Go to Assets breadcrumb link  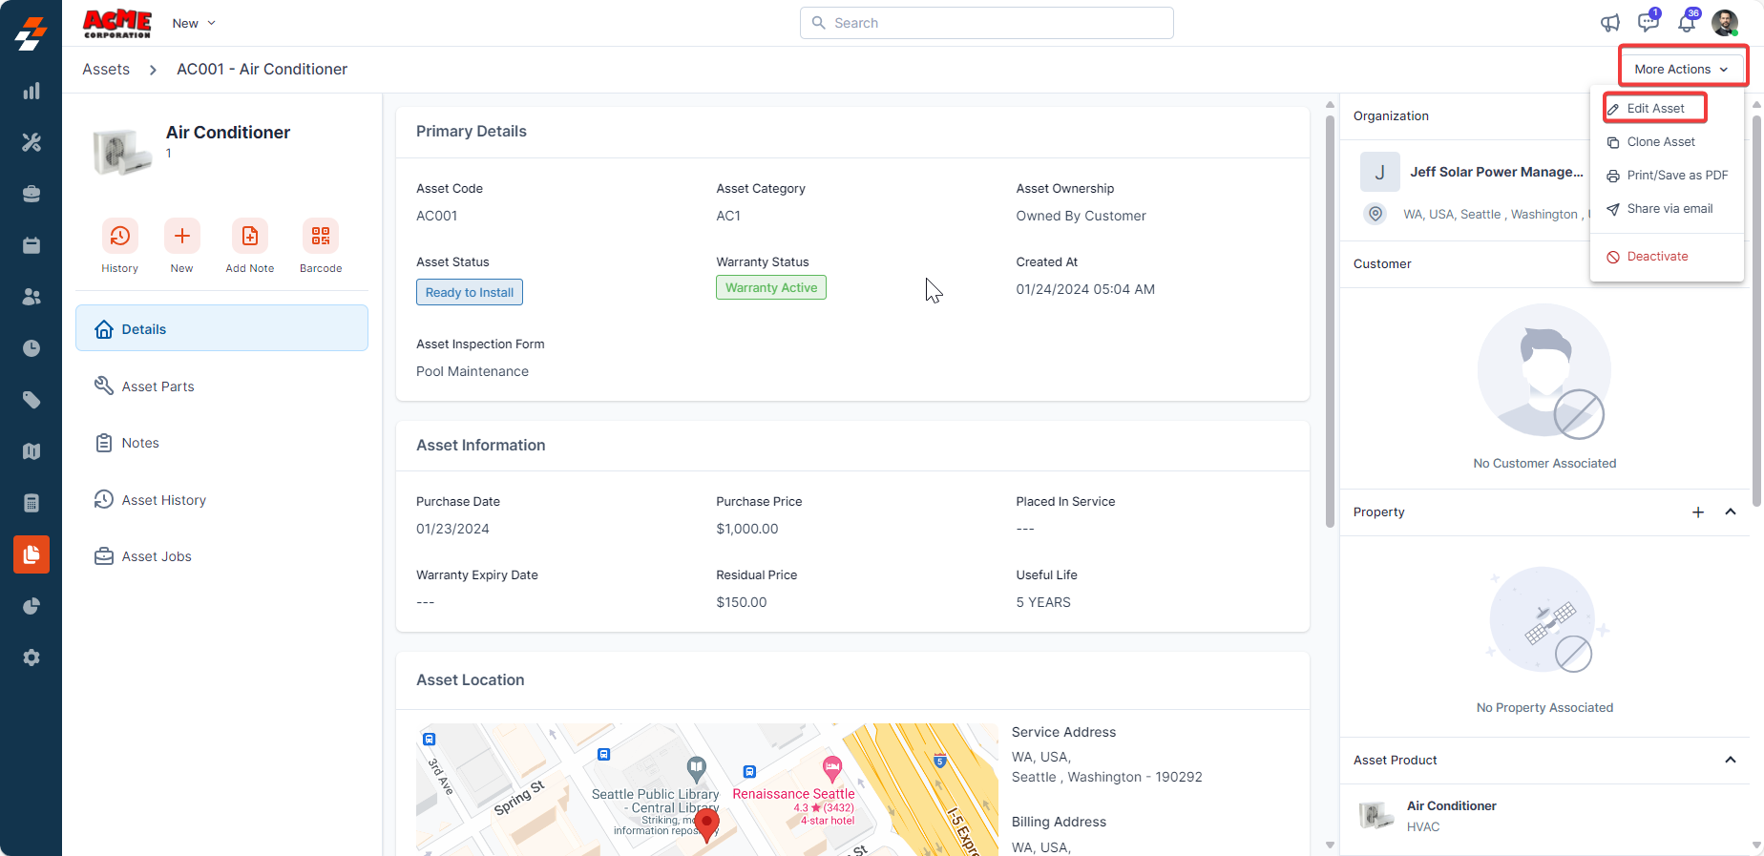pos(106,69)
